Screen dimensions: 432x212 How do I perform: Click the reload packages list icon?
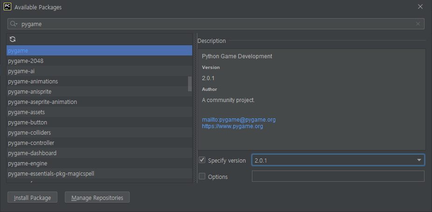point(13,39)
